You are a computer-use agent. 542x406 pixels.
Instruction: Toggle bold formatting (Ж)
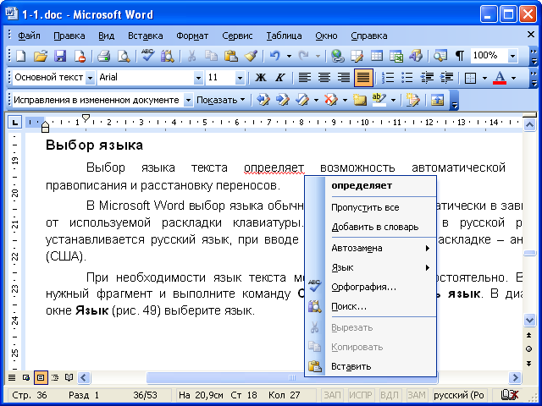(x=260, y=78)
